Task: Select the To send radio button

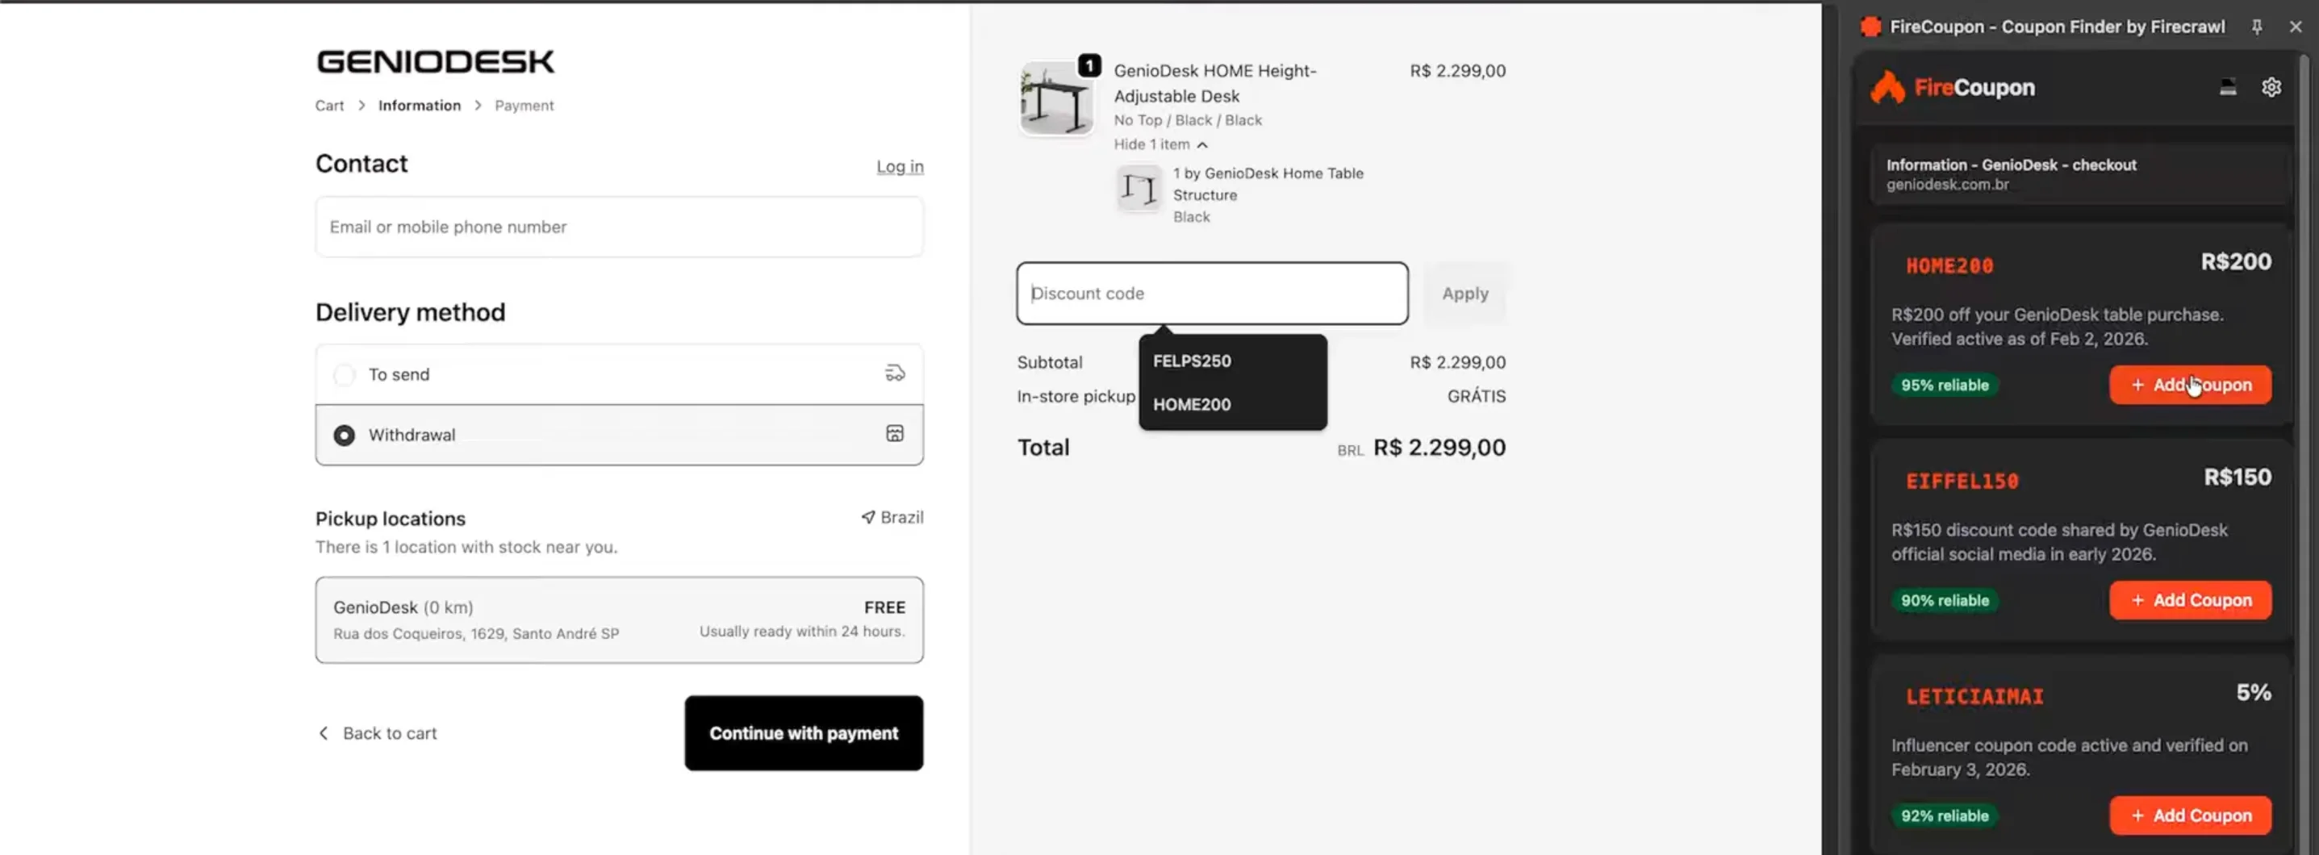Action: [344, 374]
